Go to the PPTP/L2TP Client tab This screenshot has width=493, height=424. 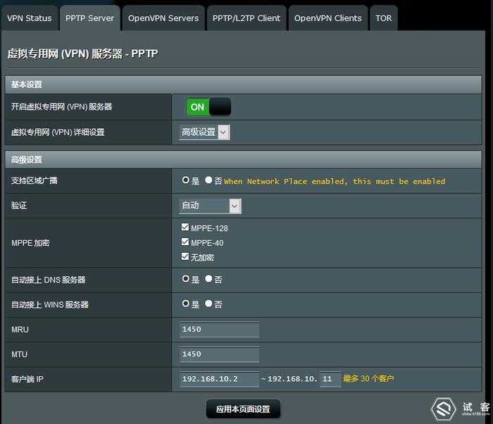[x=246, y=18]
